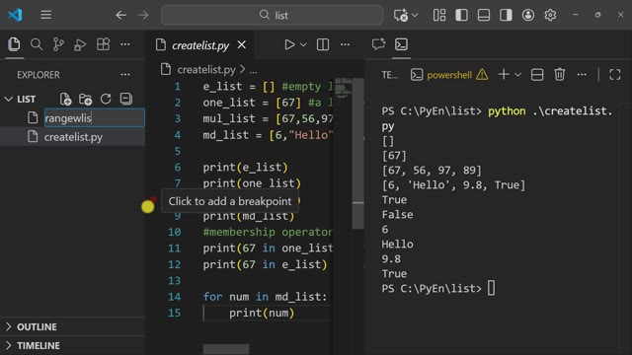
Task: Show additional views ellipsis in activity bar
Action: [x=125, y=44]
